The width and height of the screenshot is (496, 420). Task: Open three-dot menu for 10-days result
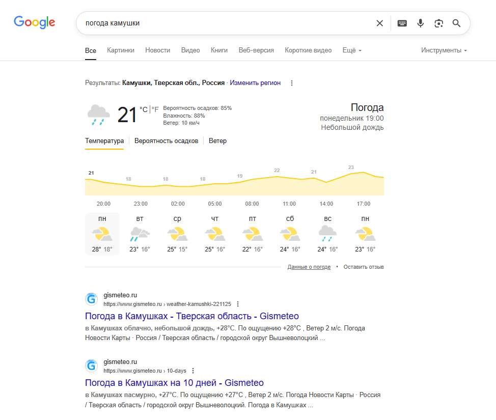193,371
